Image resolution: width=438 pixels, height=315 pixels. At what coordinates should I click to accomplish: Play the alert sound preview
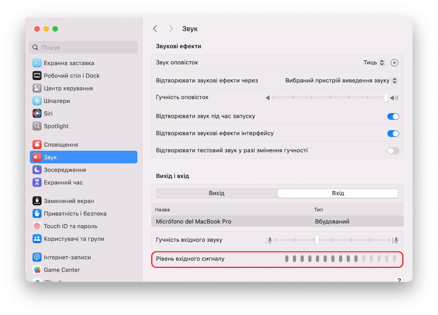pos(394,63)
